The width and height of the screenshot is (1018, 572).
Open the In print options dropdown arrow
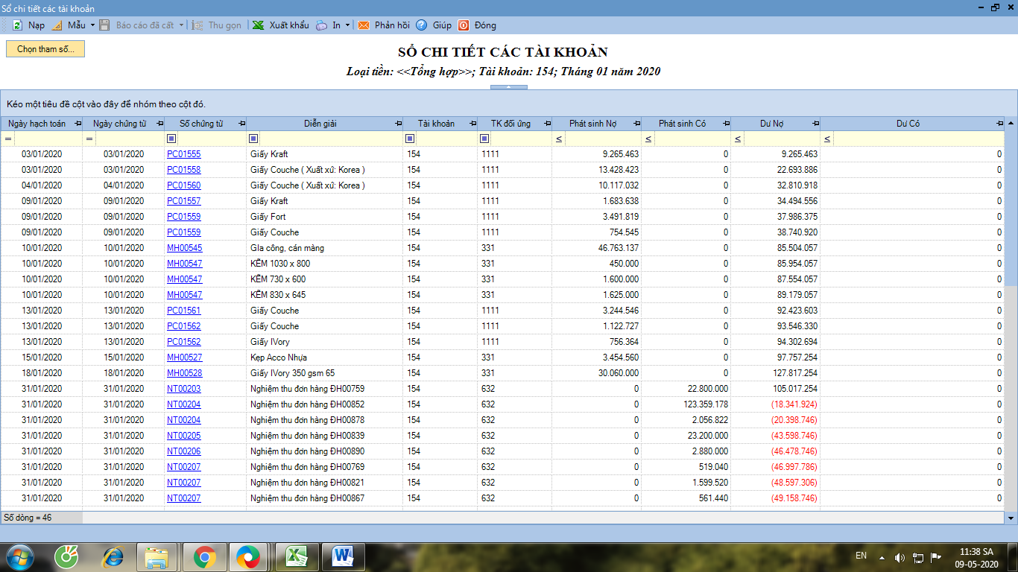coord(347,25)
